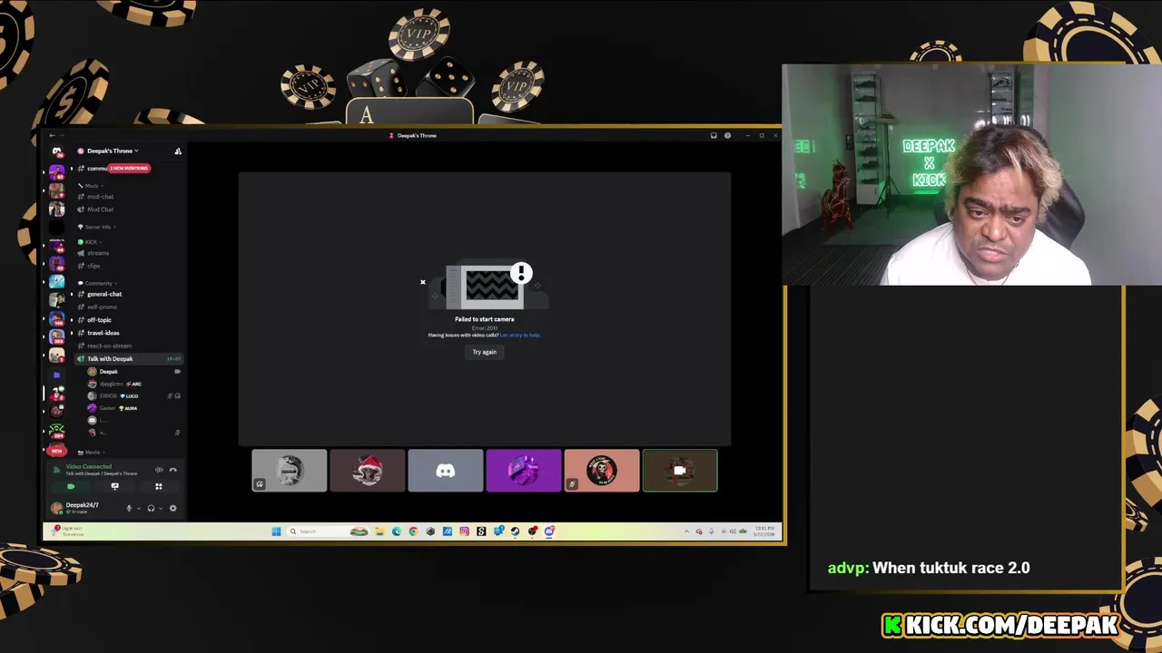This screenshot has width=1162, height=653.
Task: Expand the Media category
Action: [90, 452]
